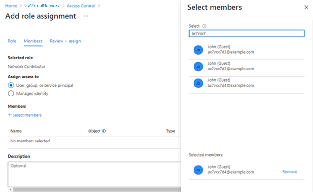This screenshot has width=313, height=192.
Task: Click the info icon next to Select
Action: point(204,26)
